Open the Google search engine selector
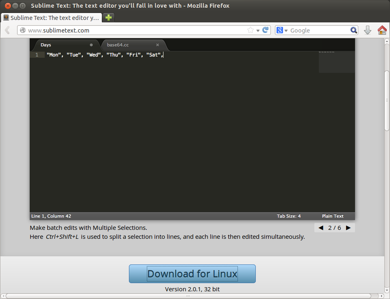The width and height of the screenshot is (390, 299). (x=282, y=31)
